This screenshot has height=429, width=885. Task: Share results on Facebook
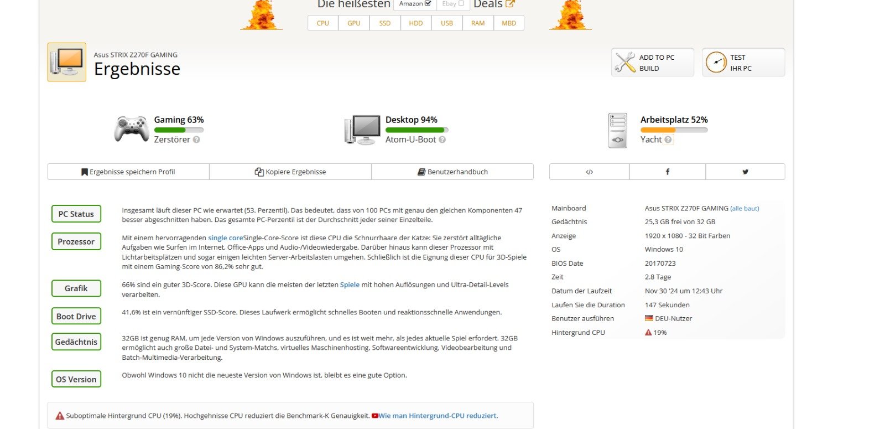point(667,172)
